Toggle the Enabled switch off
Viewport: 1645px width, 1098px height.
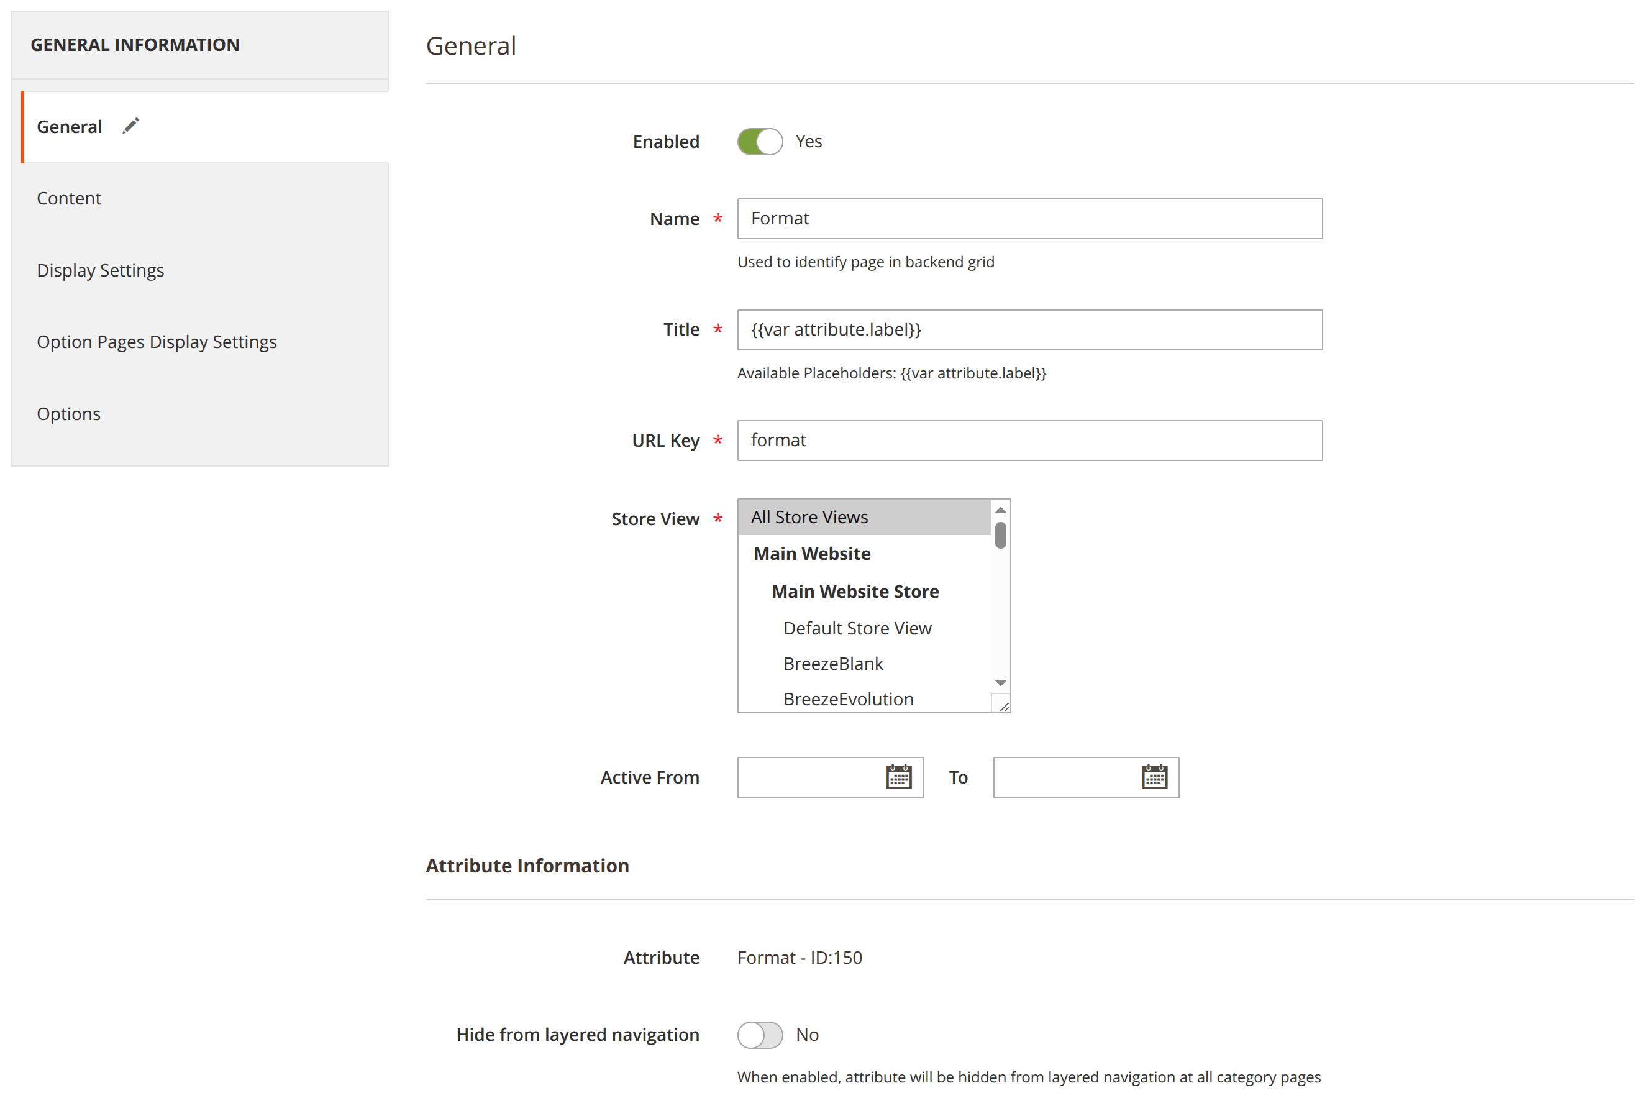(760, 141)
